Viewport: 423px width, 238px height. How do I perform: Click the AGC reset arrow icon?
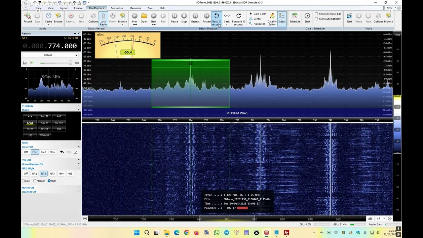62,152
